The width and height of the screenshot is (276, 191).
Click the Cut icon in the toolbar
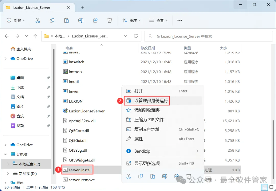[38, 20]
